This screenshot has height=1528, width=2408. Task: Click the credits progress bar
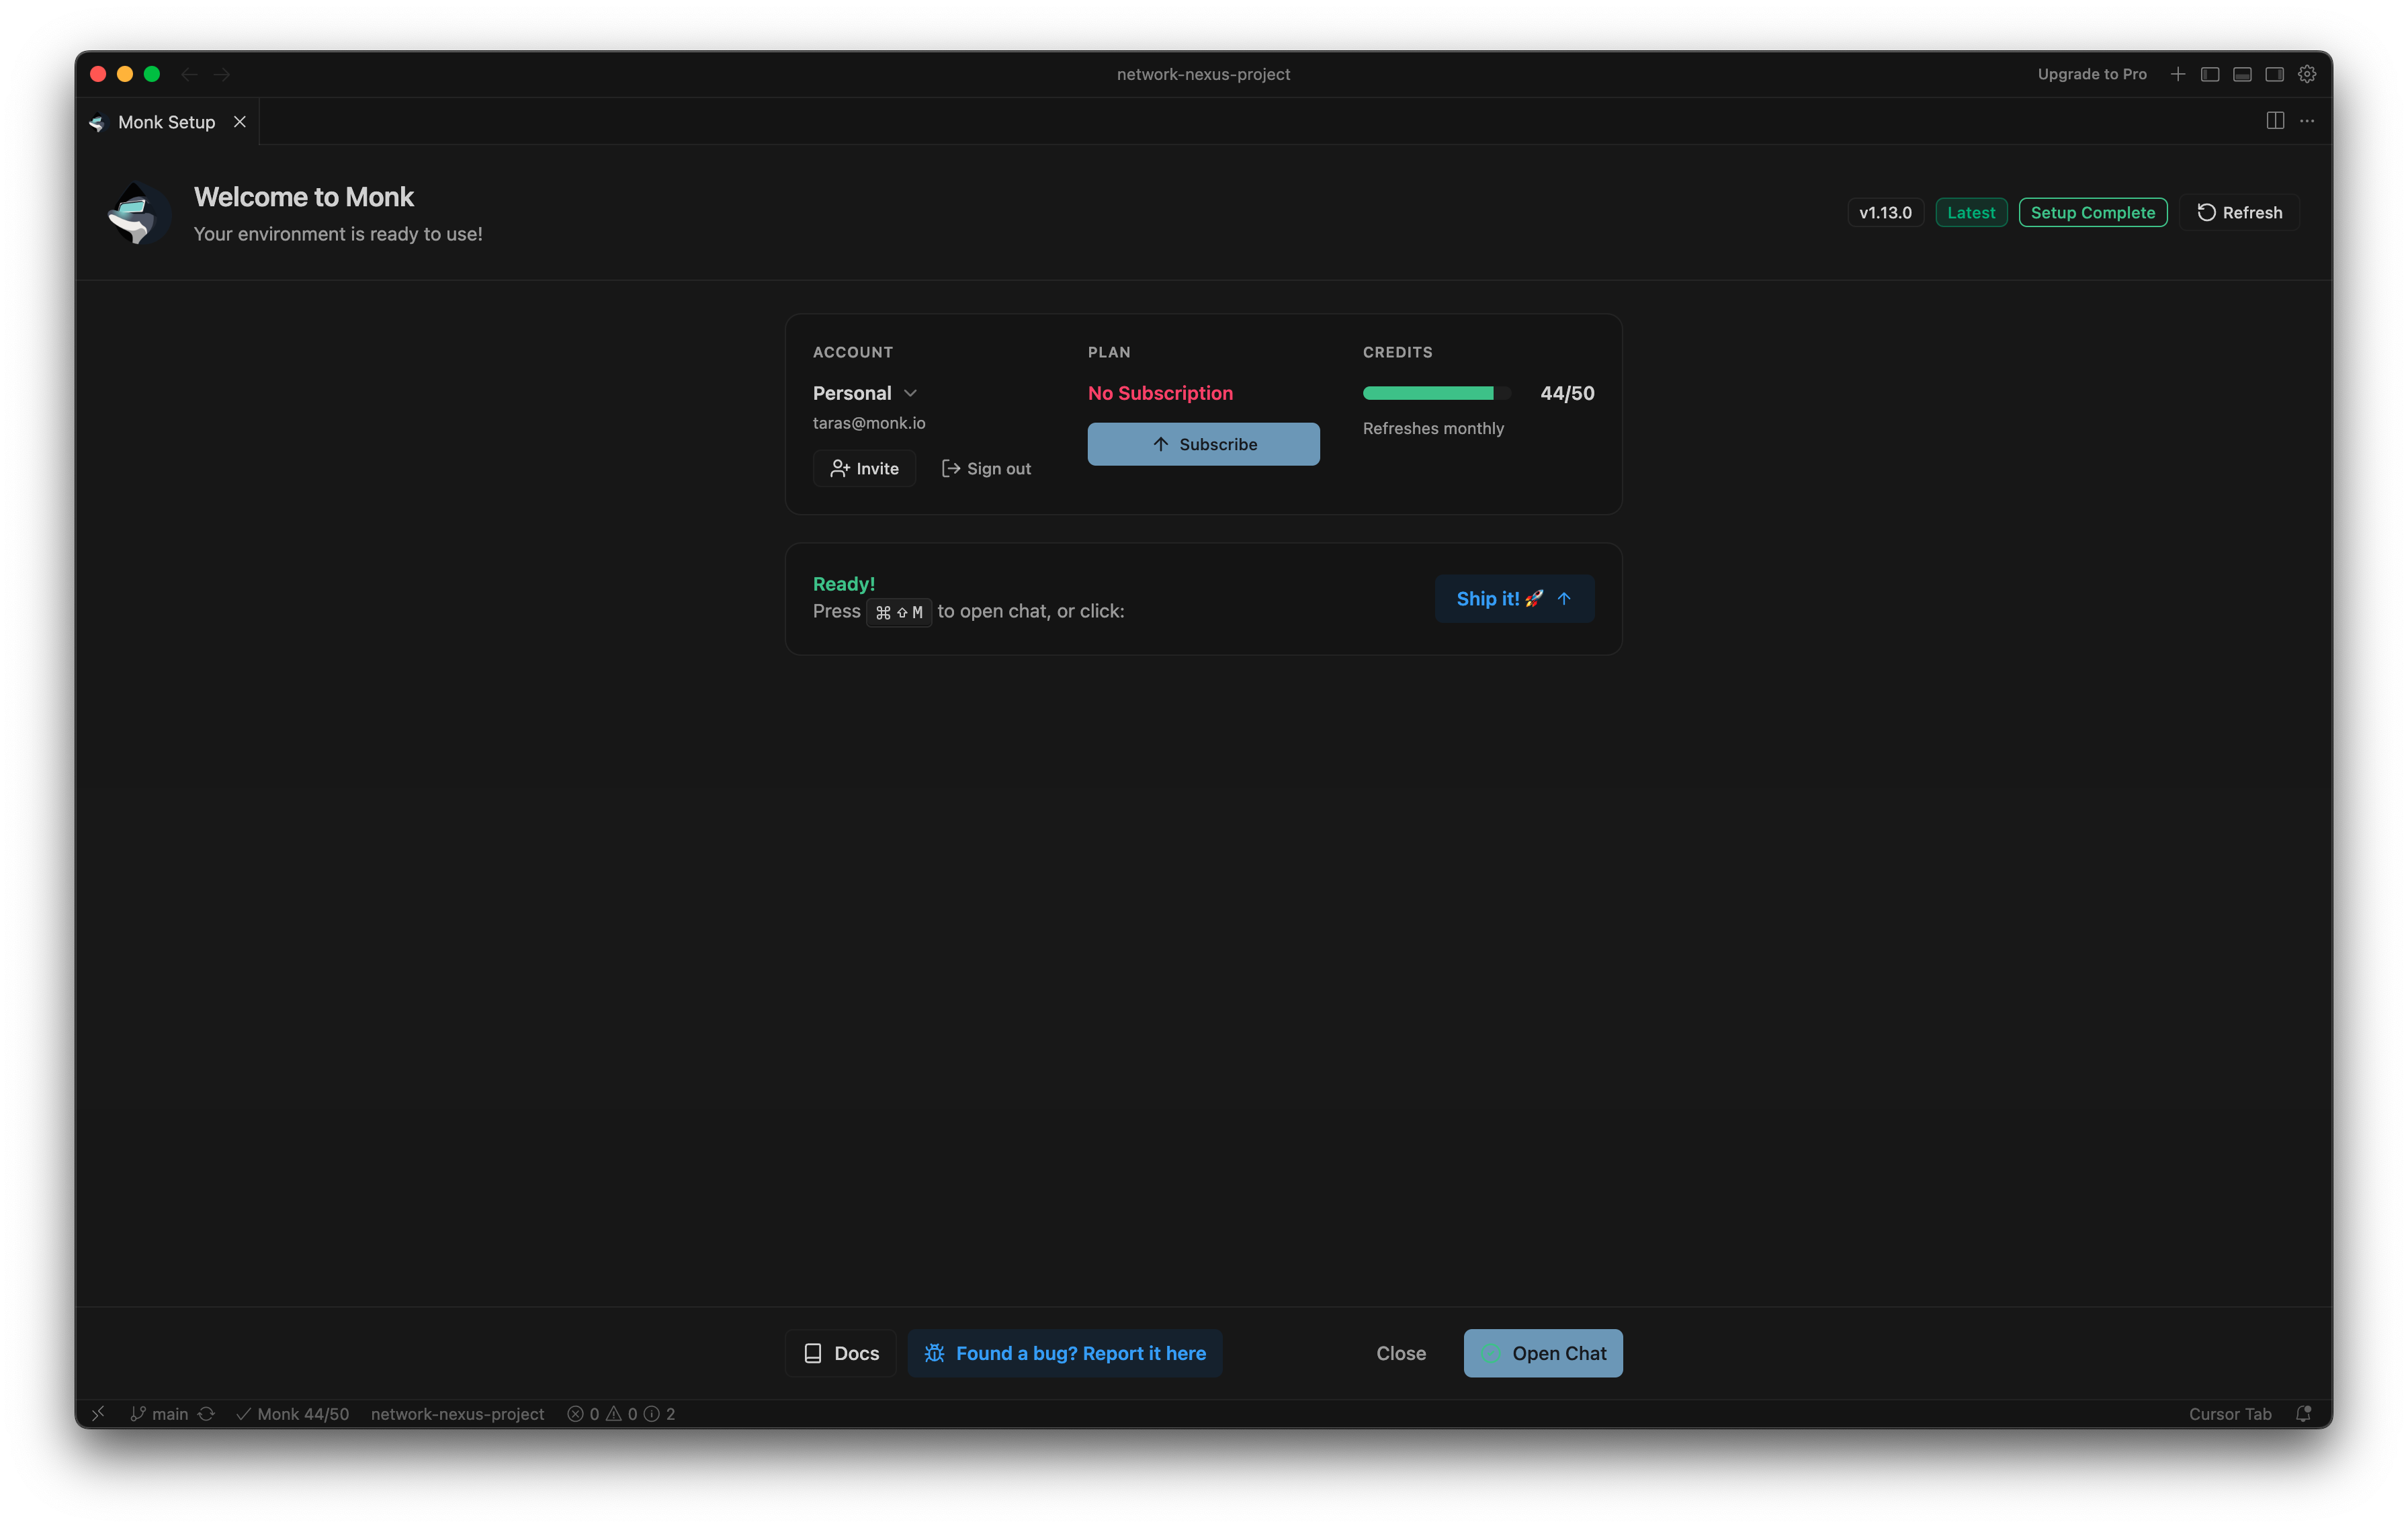(x=1436, y=393)
